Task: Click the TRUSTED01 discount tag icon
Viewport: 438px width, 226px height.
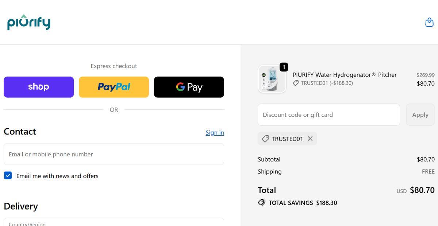Action: coord(266,139)
